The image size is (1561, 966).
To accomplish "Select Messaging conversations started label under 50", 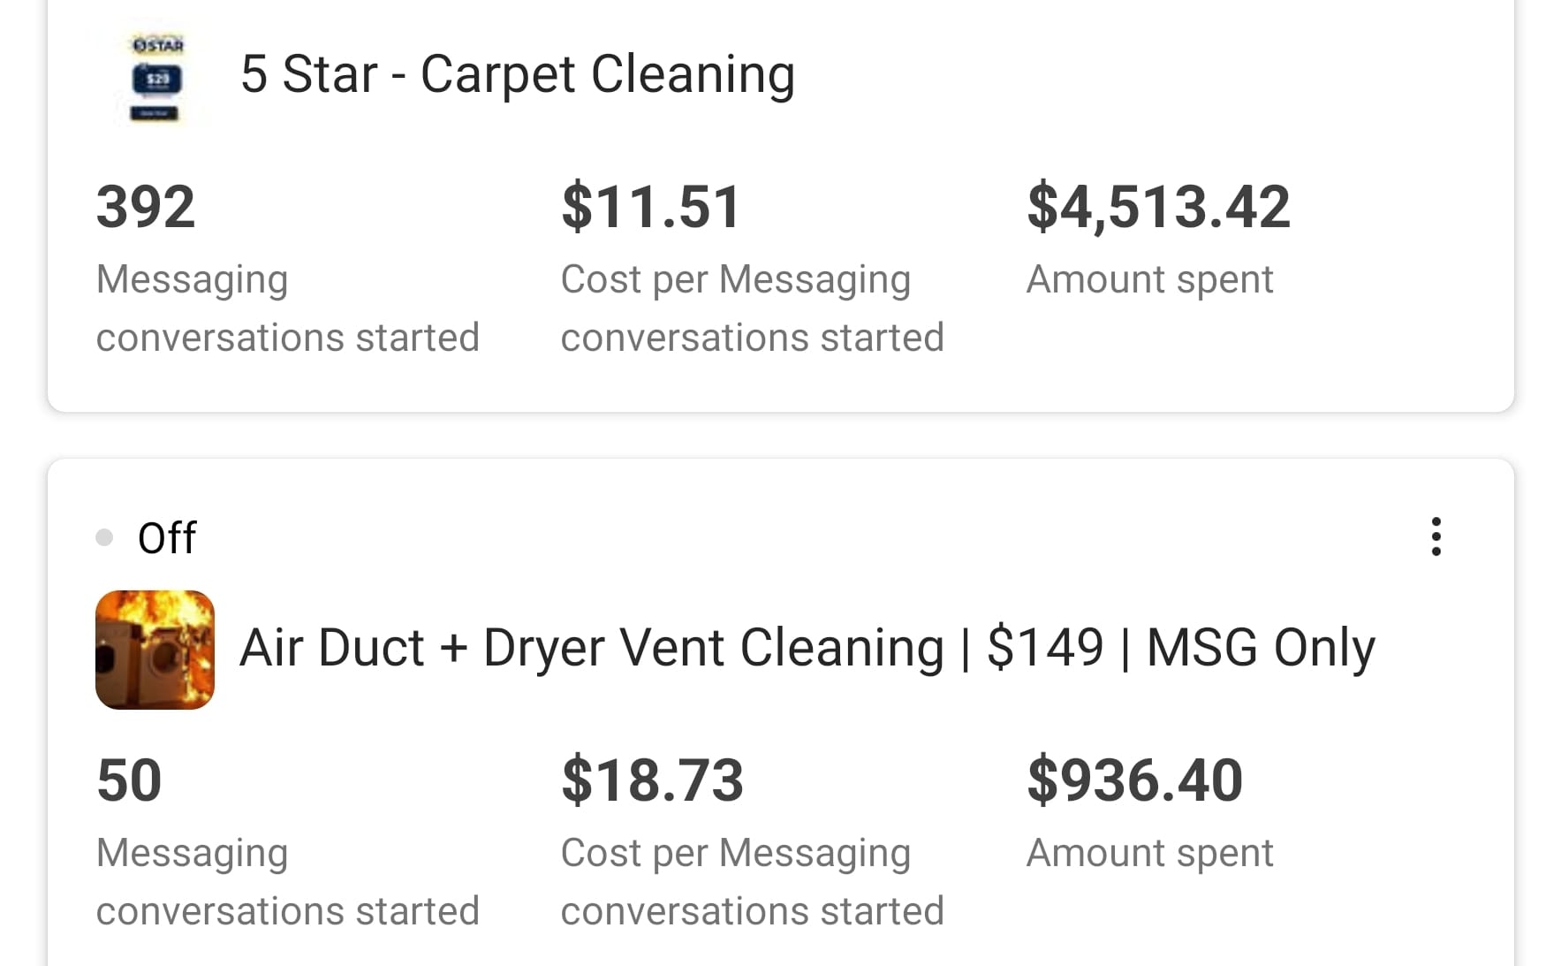I will tap(287, 882).
